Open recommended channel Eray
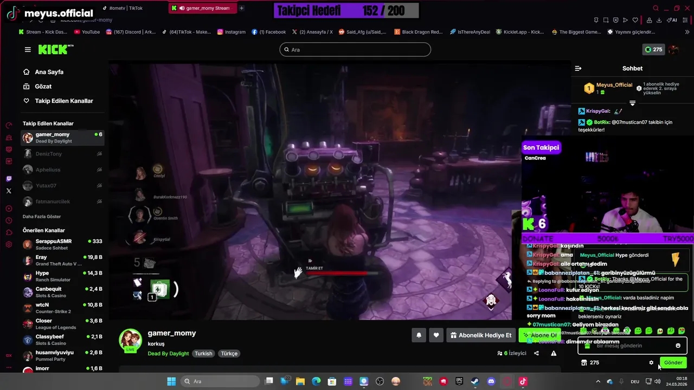The height and width of the screenshot is (390, 694). [x=62, y=261]
